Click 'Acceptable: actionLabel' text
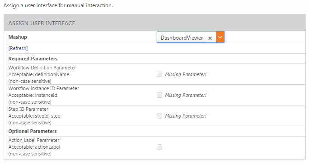The height and width of the screenshot is (164, 309). (34, 147)
